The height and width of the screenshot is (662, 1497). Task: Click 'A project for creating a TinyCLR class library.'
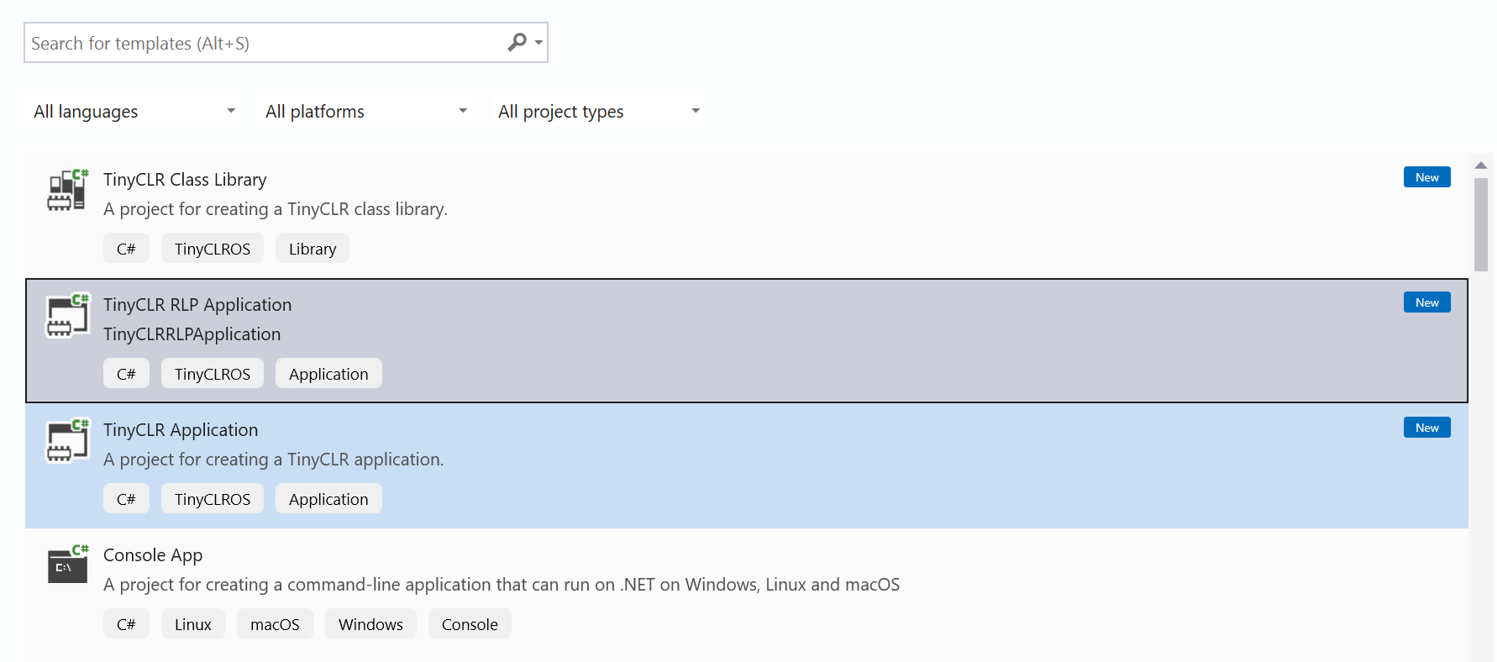276,209
